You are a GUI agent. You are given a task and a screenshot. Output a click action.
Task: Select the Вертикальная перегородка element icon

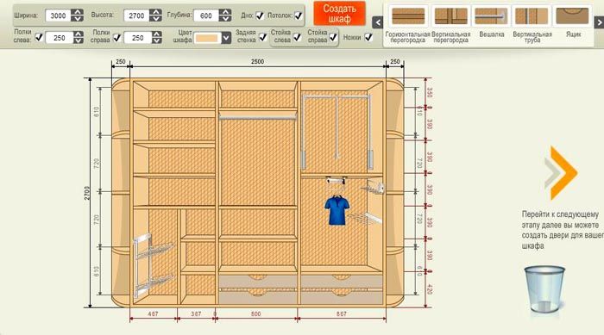(x=450, y=16)
